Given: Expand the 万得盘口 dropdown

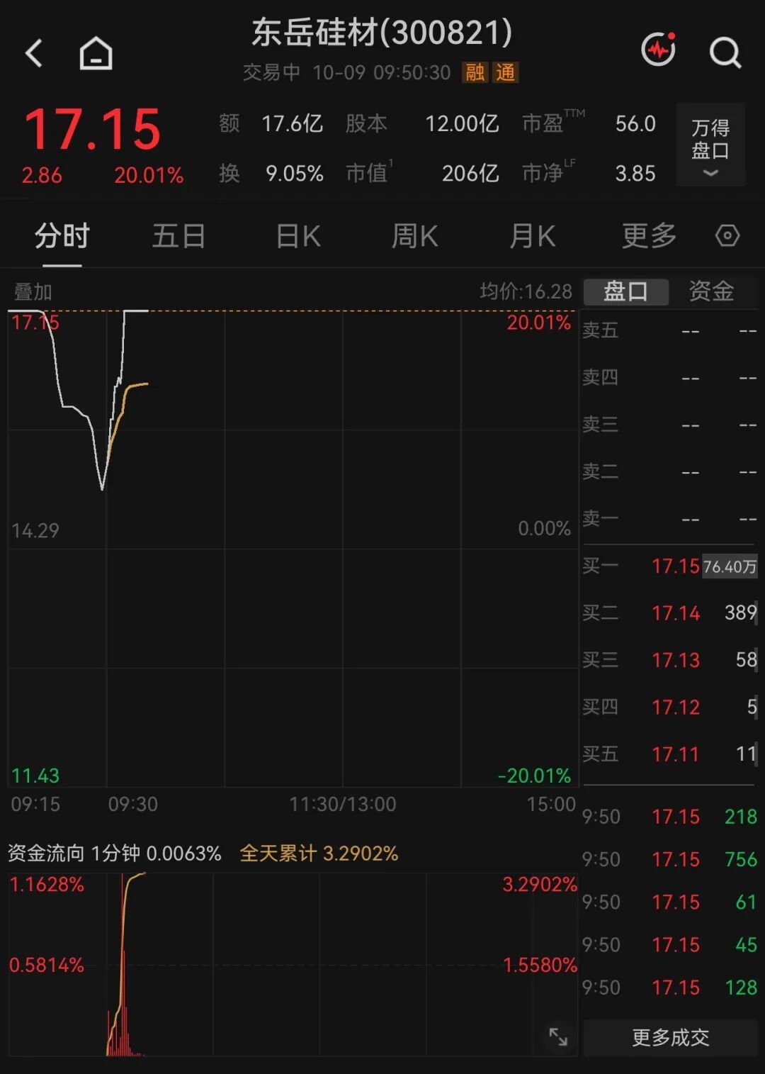Looking at the screenshot, I should click(710, 145).
